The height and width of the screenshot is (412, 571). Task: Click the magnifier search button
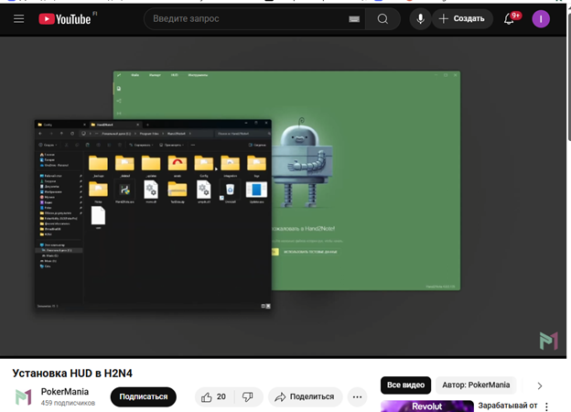[x=382, y=19]
